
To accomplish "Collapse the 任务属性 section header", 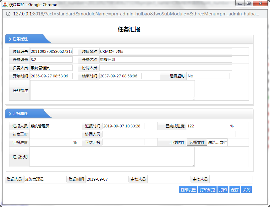I will tap(20, 39).
